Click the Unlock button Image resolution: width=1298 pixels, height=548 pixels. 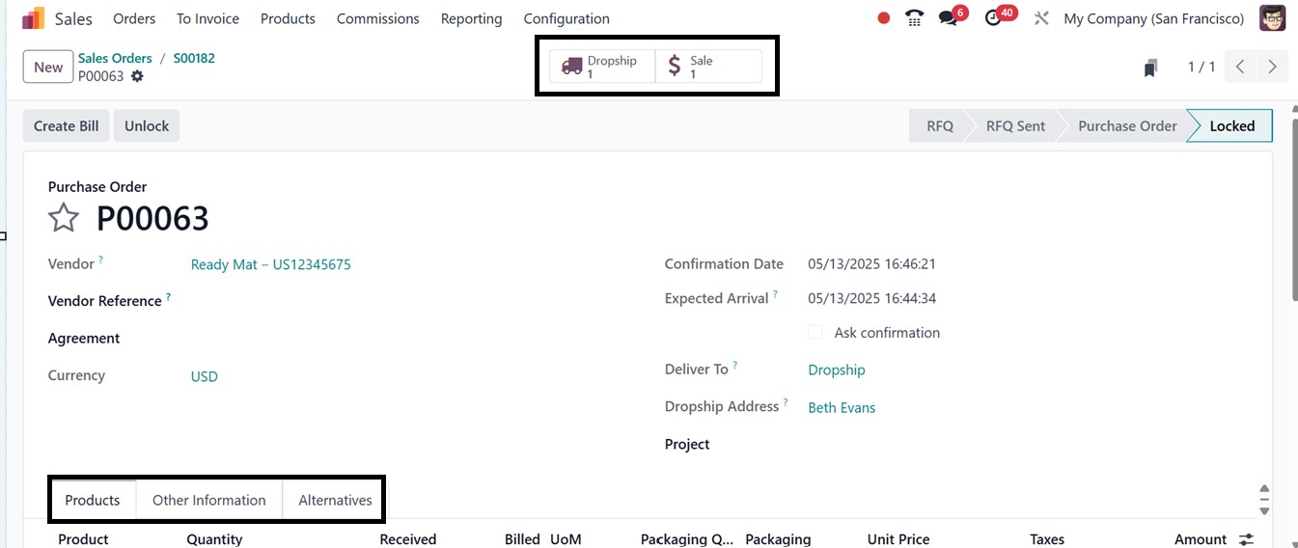pyautogui.click(x=147, y=126)
